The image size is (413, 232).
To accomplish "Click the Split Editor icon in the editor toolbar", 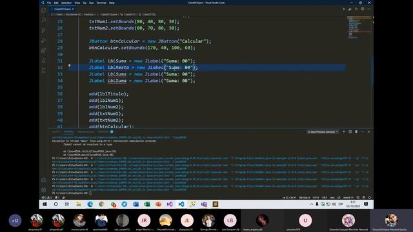I will coord(363,9).
